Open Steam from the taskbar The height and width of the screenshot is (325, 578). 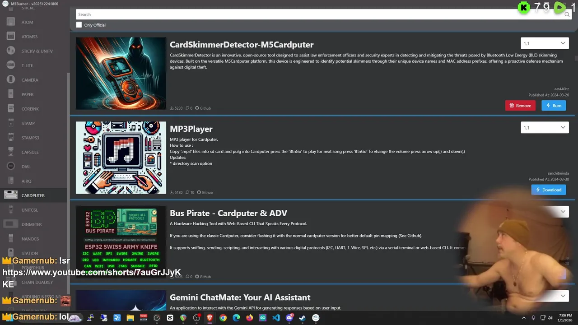point(303,318)
